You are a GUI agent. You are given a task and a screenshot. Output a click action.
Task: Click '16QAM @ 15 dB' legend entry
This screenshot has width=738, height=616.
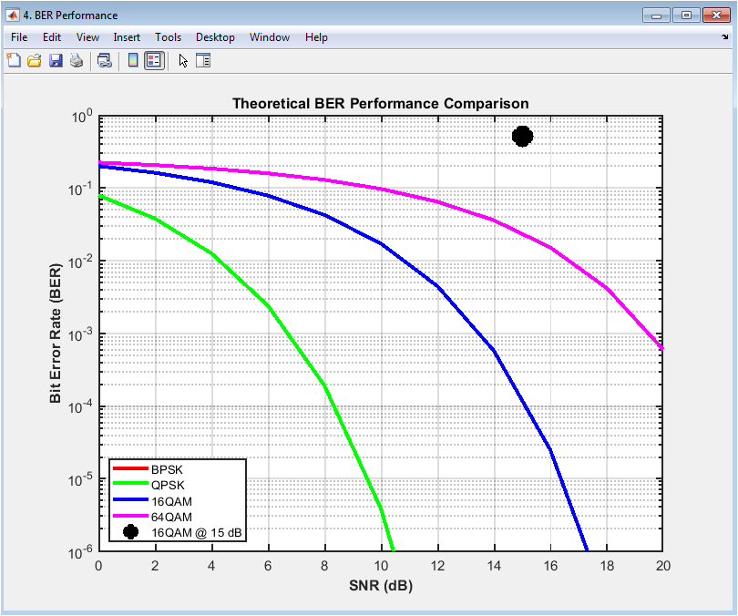196,533
